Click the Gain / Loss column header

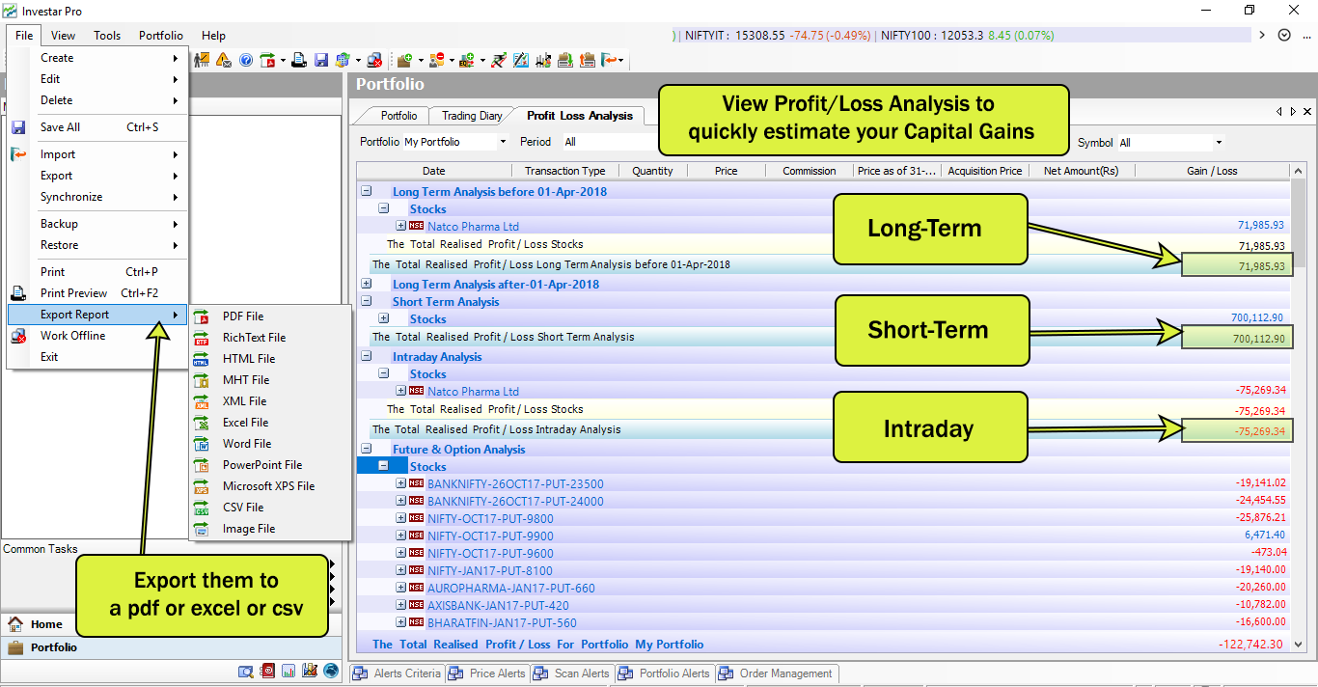point(1212,171)
